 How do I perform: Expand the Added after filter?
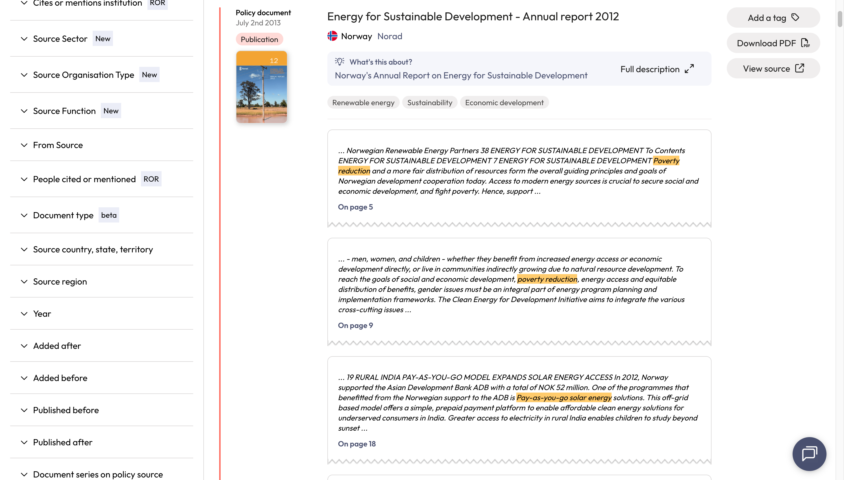(x=102, y=346)
